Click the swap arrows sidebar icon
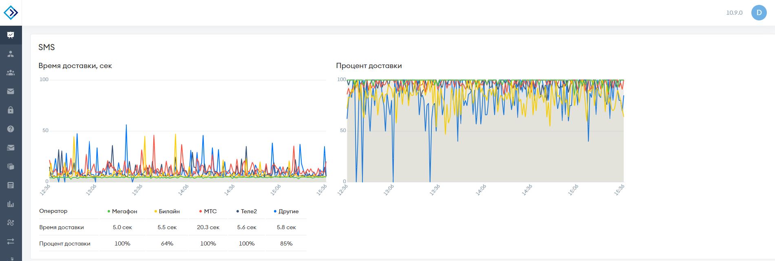775x261 pixels. (x=11, y=241)
